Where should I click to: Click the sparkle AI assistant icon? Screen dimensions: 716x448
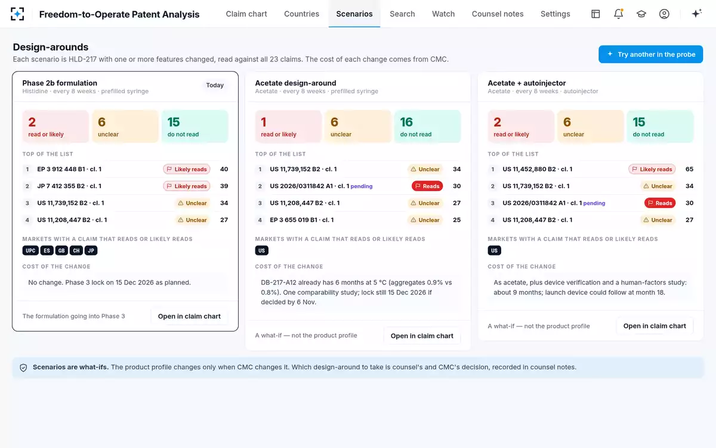click(x=696, y=14)
